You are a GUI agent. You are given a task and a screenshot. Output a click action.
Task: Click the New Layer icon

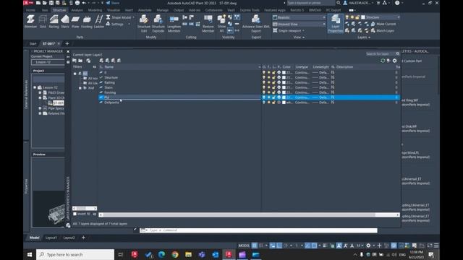pos(101,61)
